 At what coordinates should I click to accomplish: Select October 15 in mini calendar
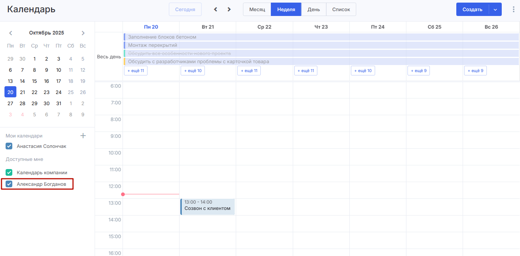pyautogui.click(x=35, y=81)
